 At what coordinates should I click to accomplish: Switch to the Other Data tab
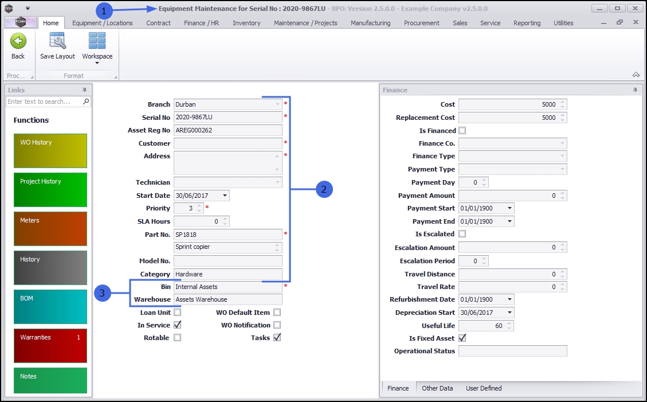pos(437,388)
